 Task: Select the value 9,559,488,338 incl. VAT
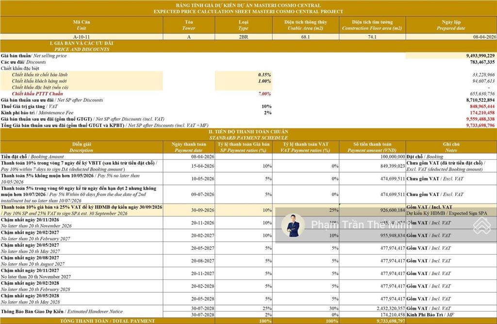tap(480, 119)
